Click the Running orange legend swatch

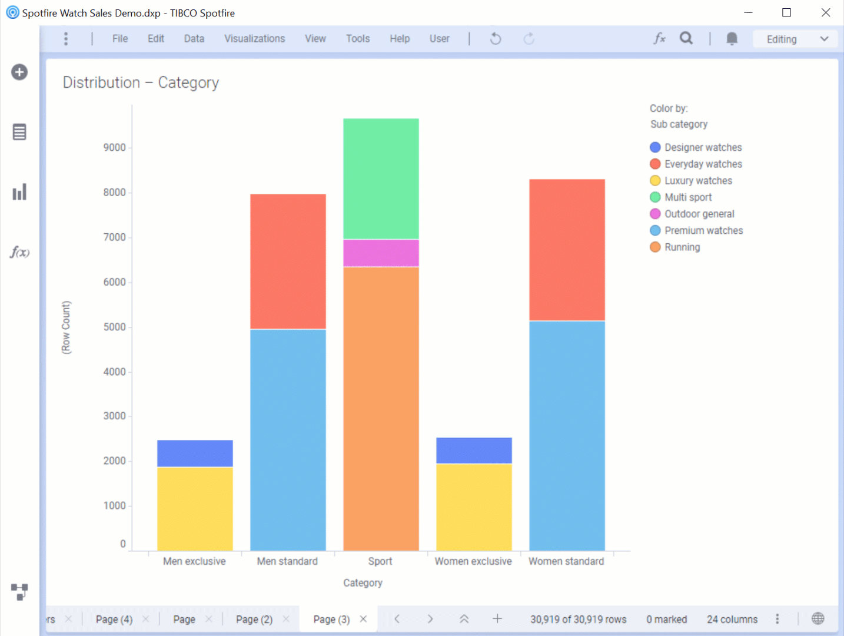[x=655, y=247]
